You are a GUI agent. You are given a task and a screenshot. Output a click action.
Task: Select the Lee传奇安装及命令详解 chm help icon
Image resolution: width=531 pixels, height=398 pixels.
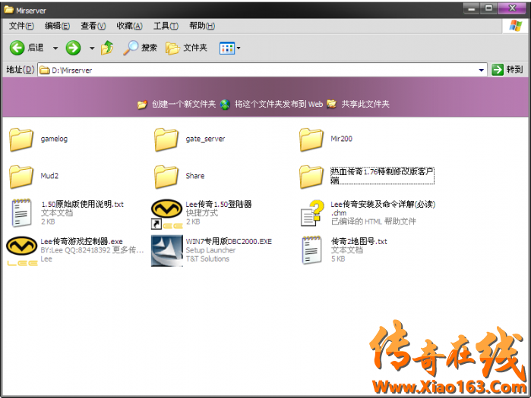coord(312,213)
